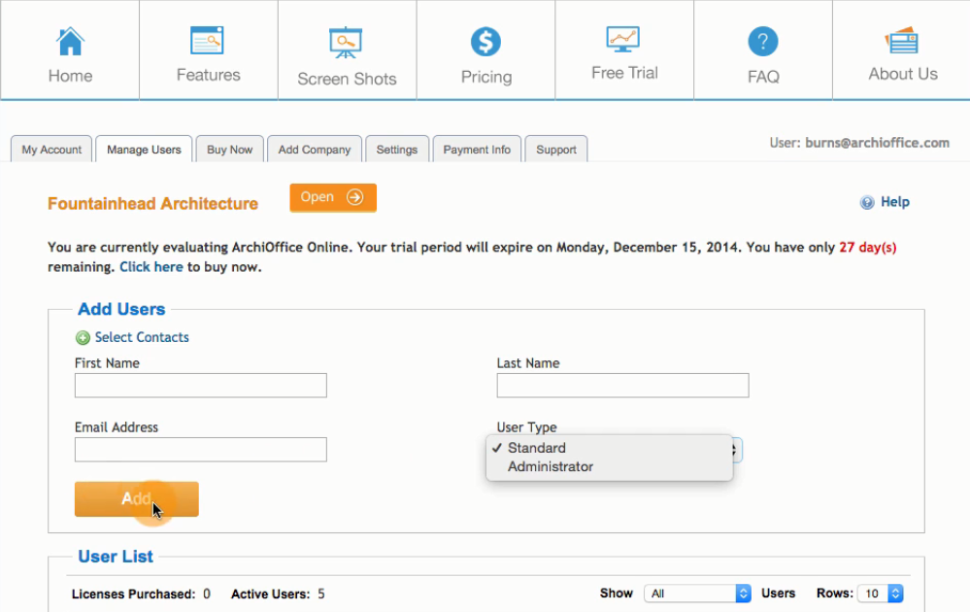This screenshot has width=970, height=612.
Task: Click the About Us navigation label
Action: (903, 74)
